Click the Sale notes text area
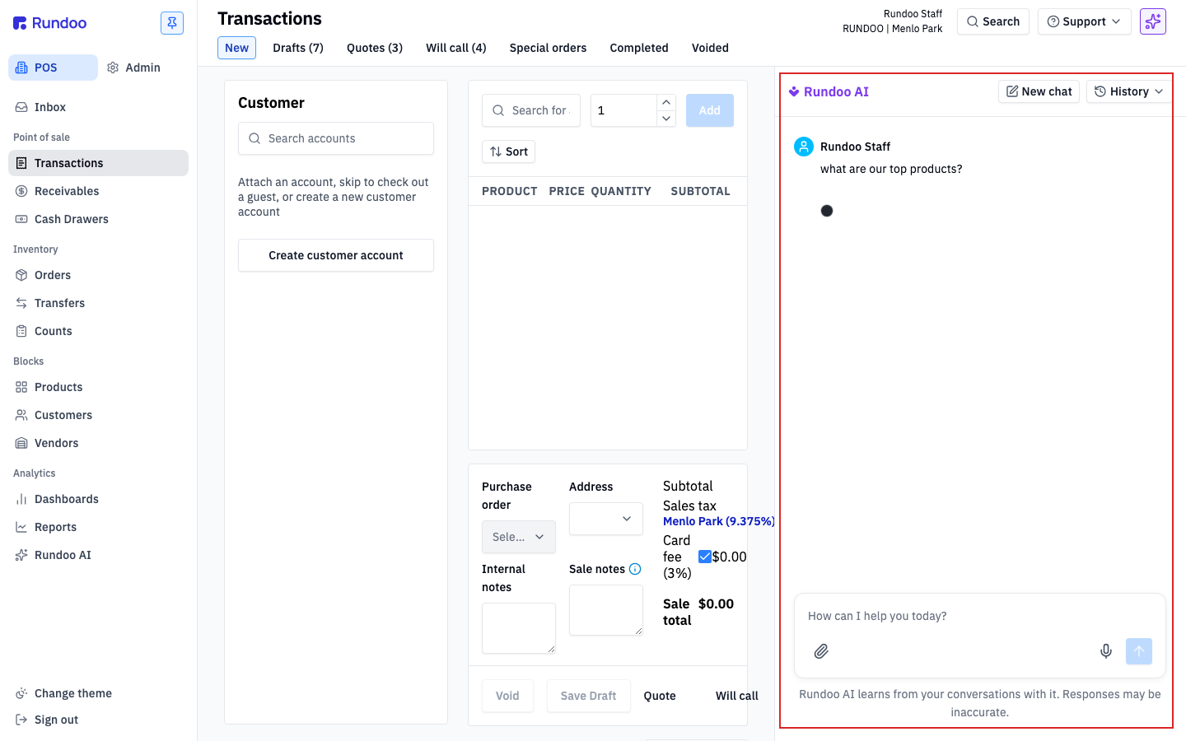Image resolution: width=1186 pixels, height=741 pixels. pos(606,610)
